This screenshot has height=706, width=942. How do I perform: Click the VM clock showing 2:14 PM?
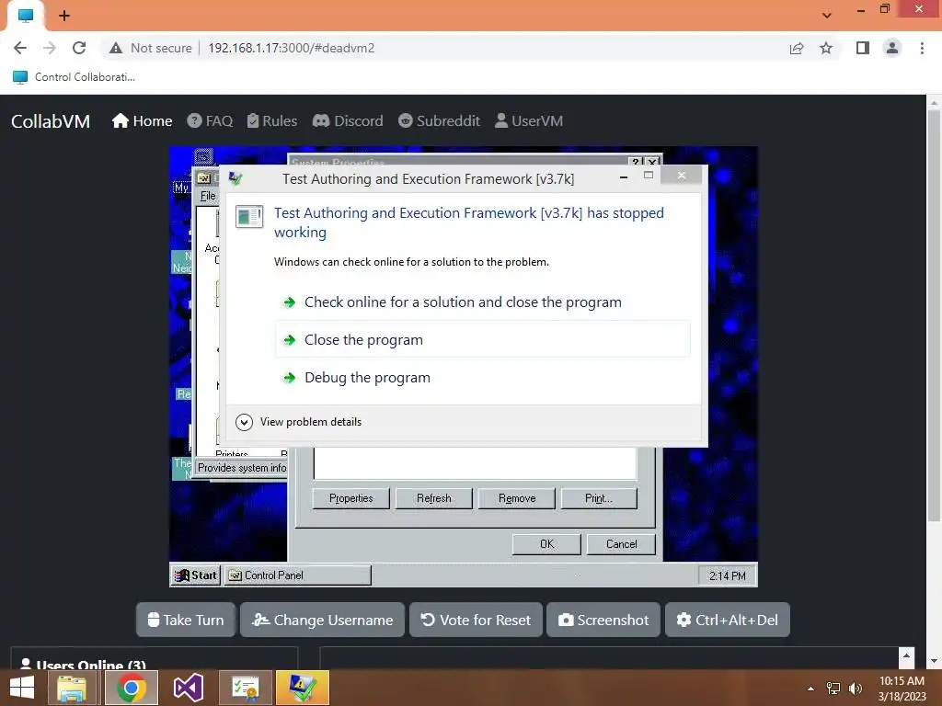[x=727, y=575]
